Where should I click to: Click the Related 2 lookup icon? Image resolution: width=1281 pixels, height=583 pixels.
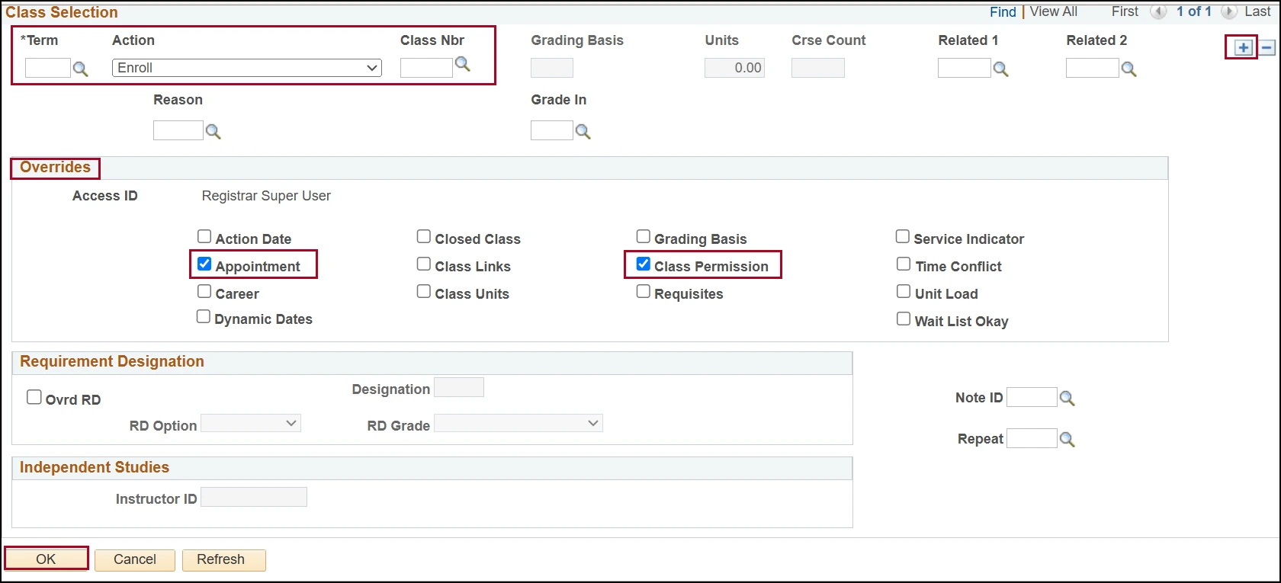[1128, 69]
